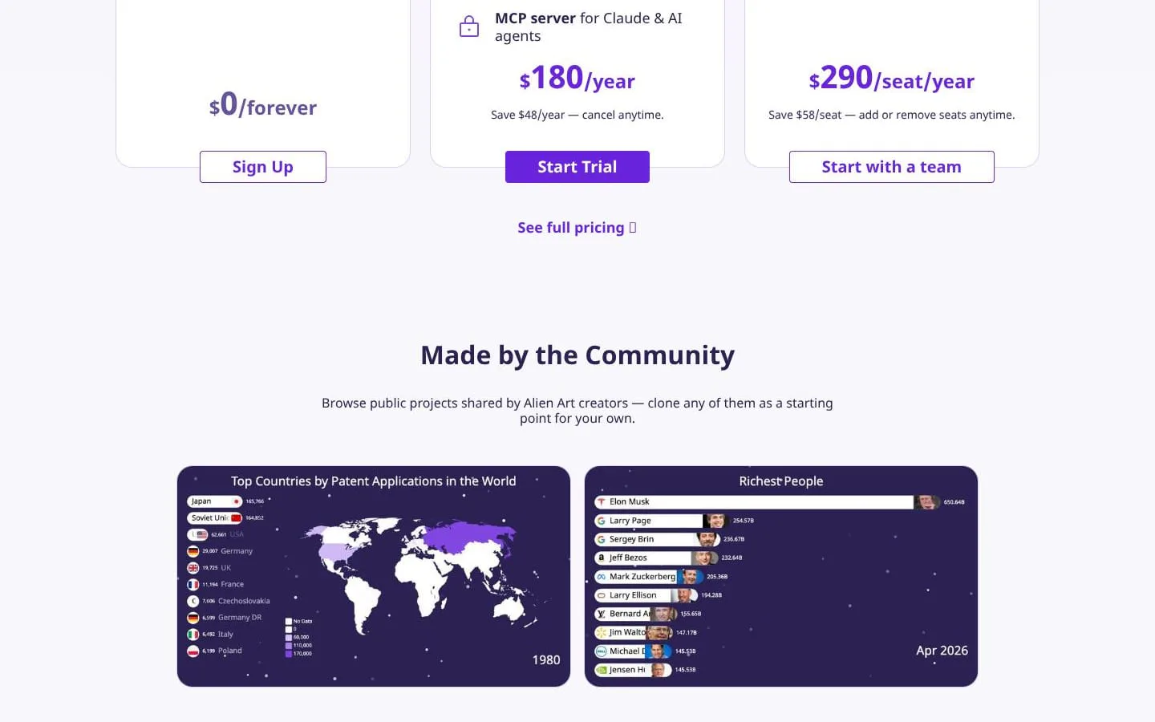Image resolution: width=1155 pixels, height=722 pixels.
Task: Click the Germany flag icon in patent chart
Action: coord(193,551)
